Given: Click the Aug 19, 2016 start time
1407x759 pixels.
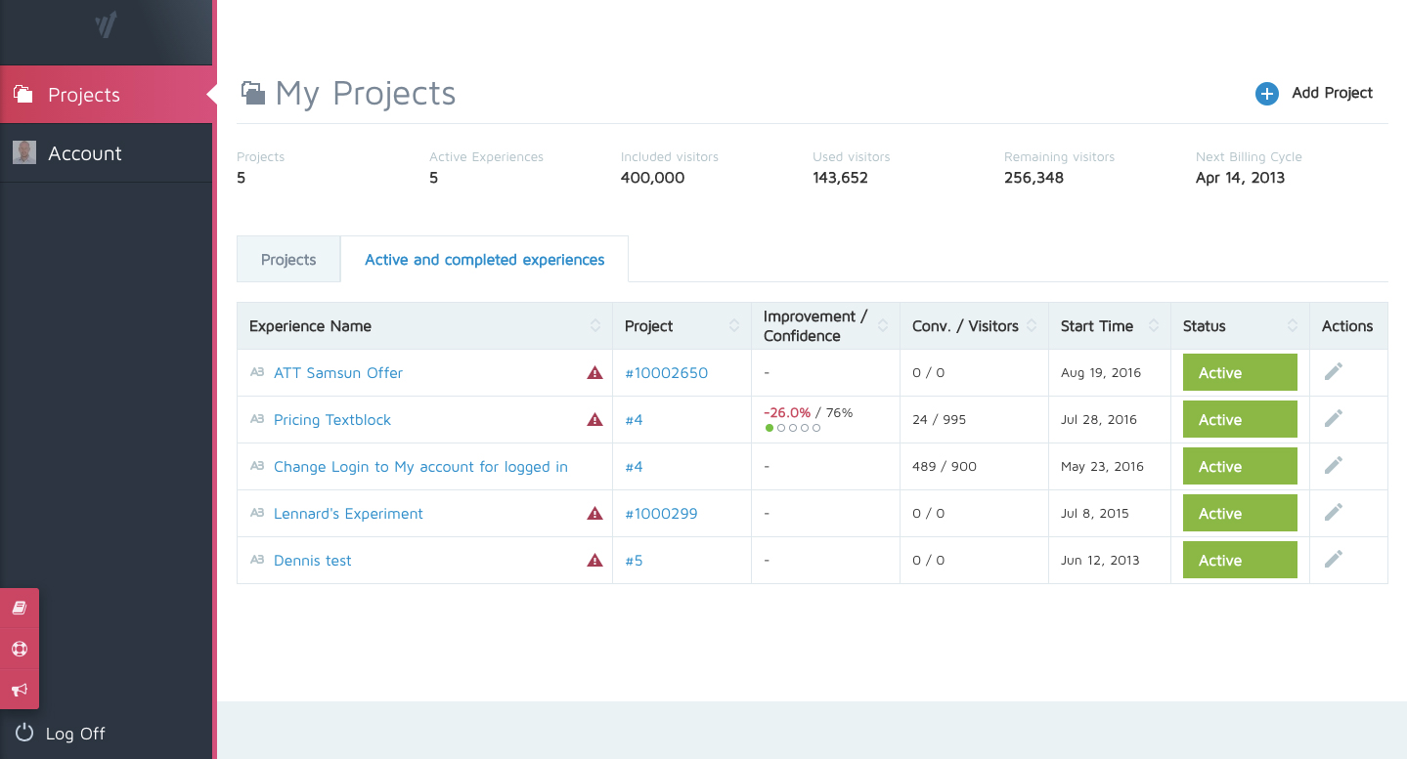Looking at the screenshot, I should (1101, 373).
